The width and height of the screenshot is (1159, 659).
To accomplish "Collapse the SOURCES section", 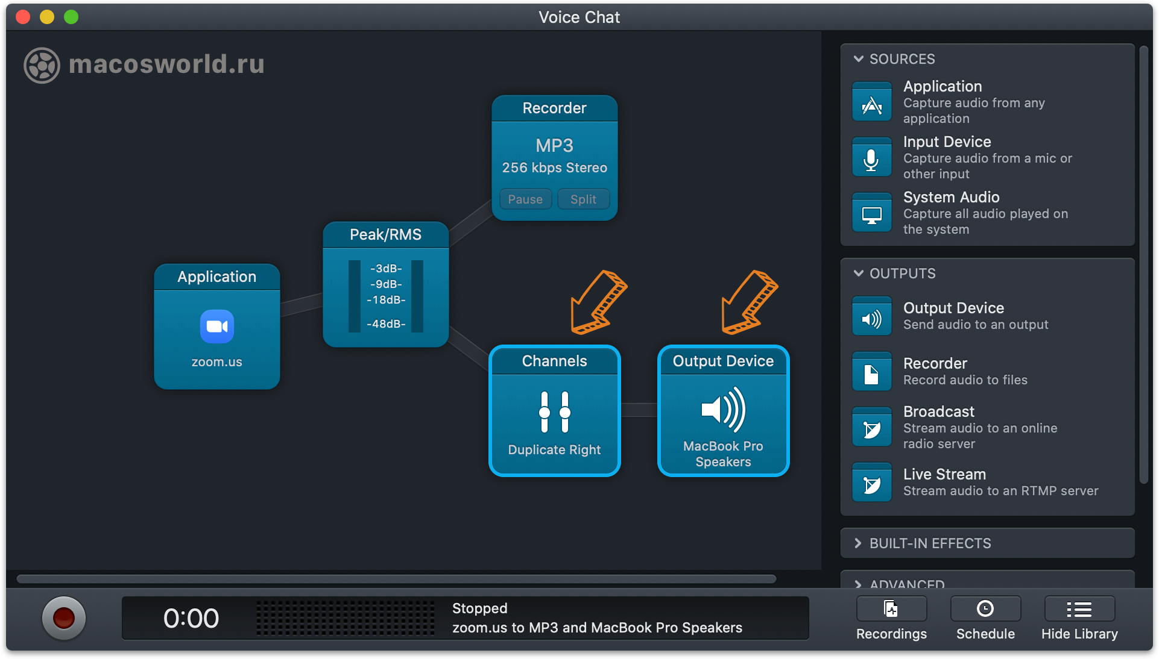I will click(x=859, y=59).
